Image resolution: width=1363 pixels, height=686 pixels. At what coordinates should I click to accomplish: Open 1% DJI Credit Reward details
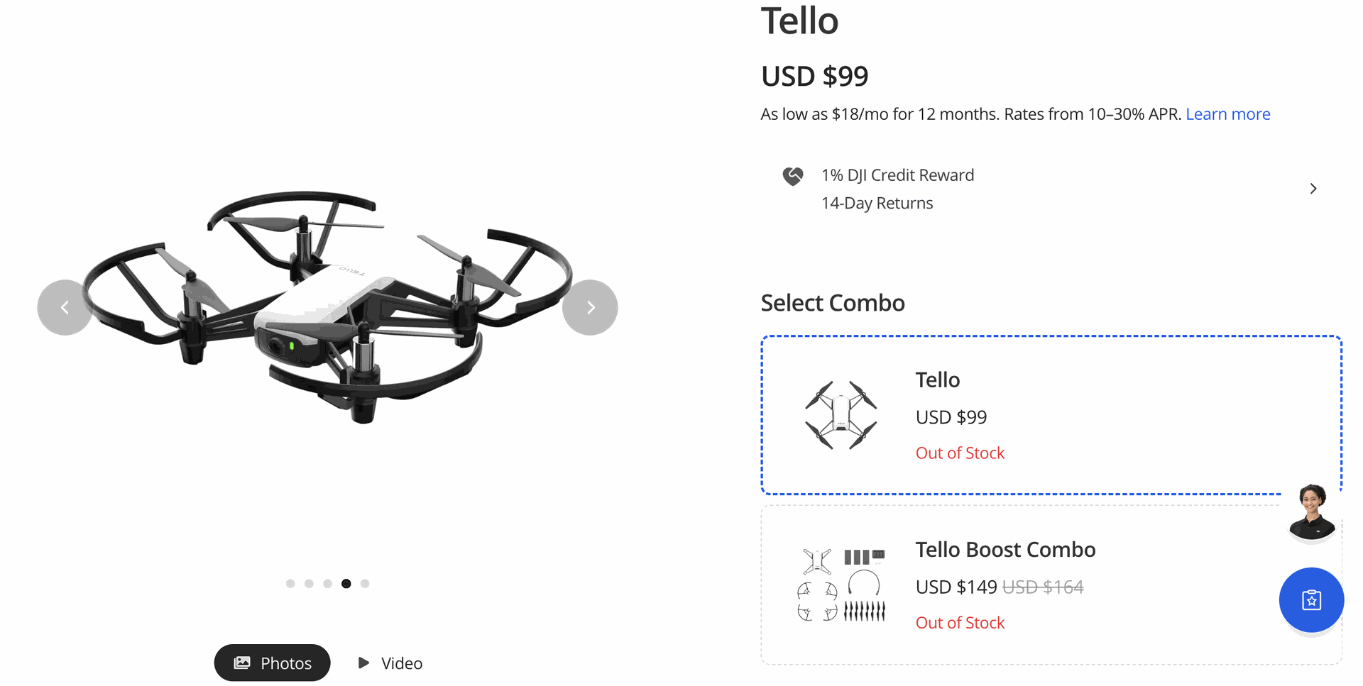click(897, 175)
